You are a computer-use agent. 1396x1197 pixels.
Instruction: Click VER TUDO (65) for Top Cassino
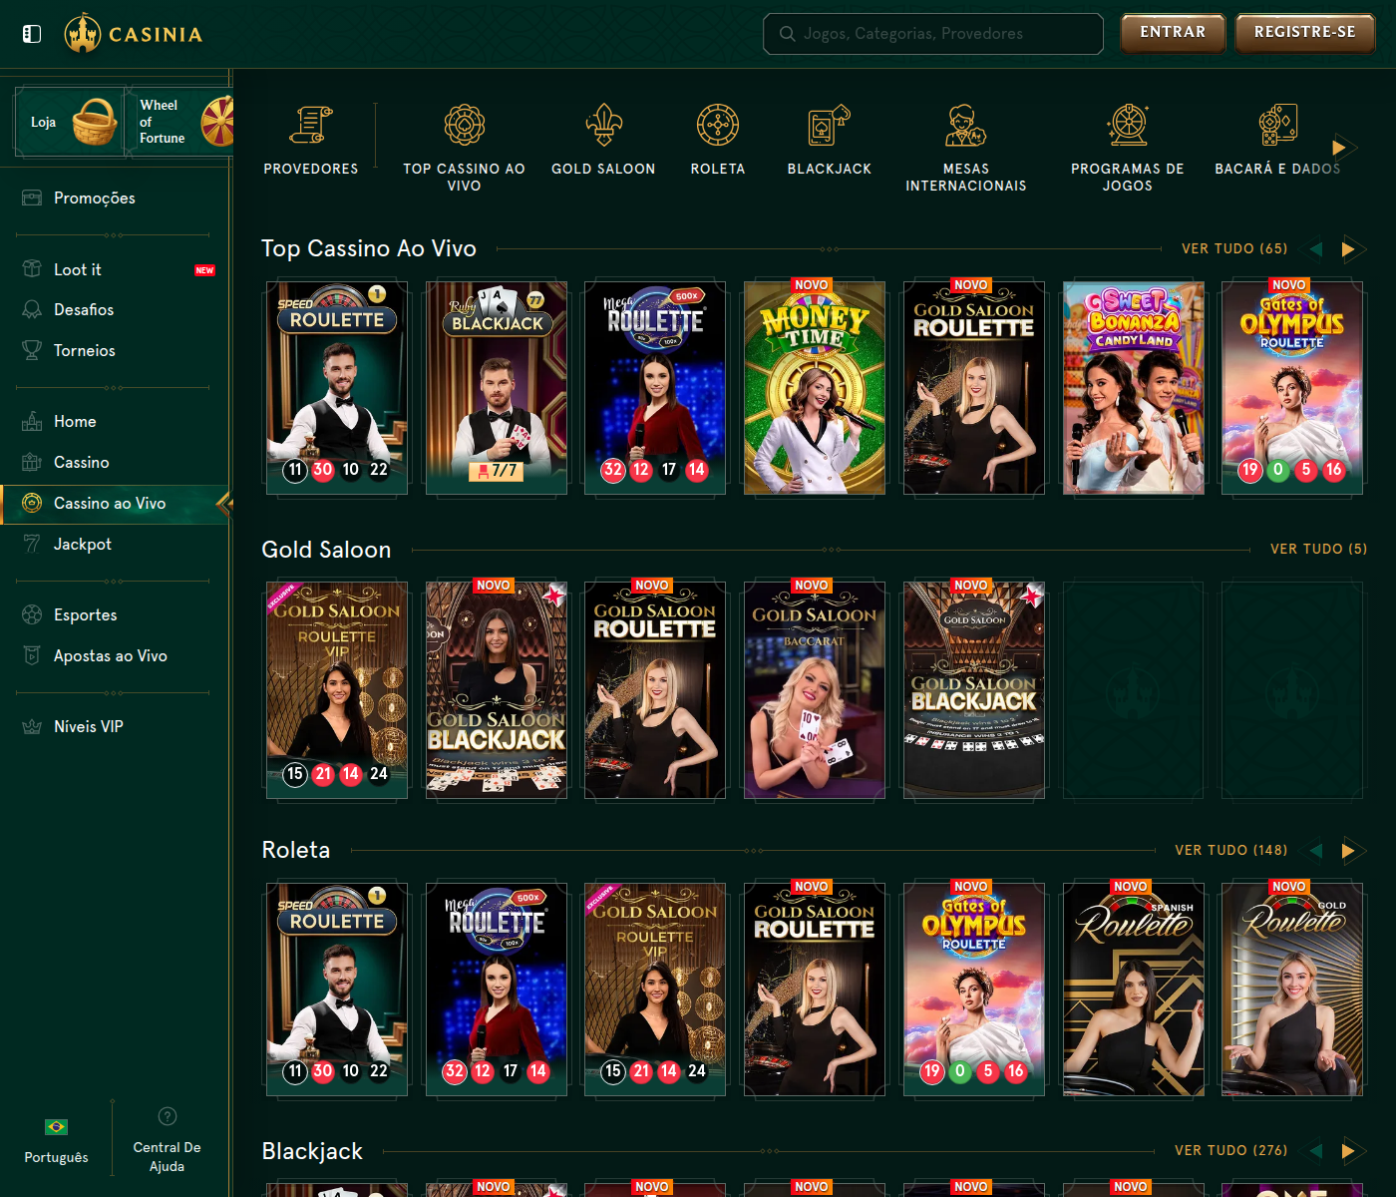[x=1234, y=248]
